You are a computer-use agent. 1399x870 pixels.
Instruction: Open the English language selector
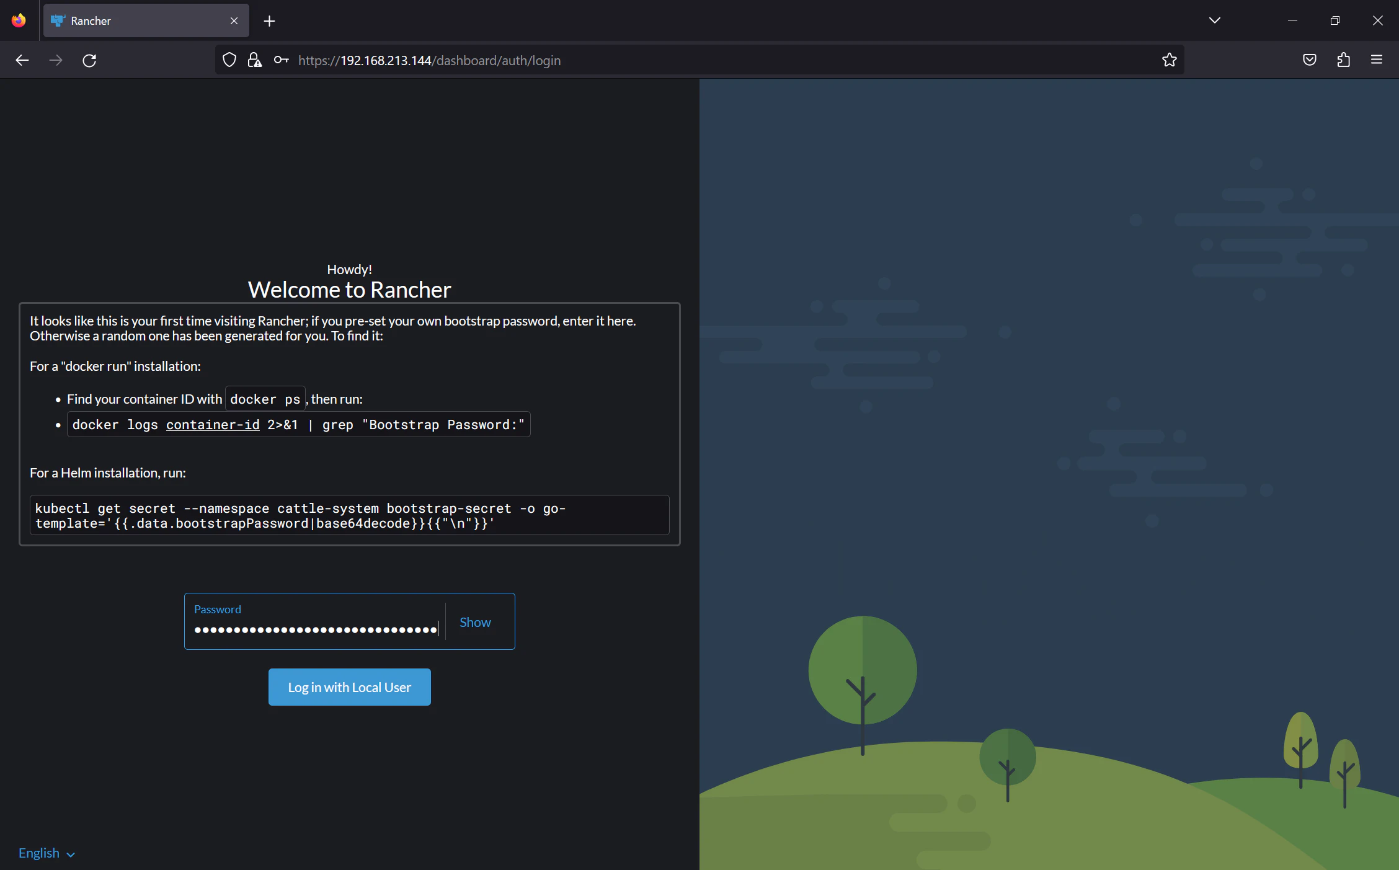[x=47, y=853]
